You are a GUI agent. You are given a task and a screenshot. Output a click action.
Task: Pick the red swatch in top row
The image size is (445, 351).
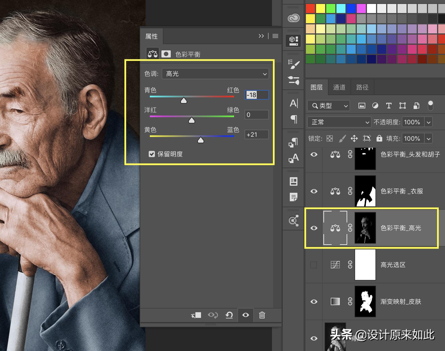pyautogui.click(x=310, y=8)
